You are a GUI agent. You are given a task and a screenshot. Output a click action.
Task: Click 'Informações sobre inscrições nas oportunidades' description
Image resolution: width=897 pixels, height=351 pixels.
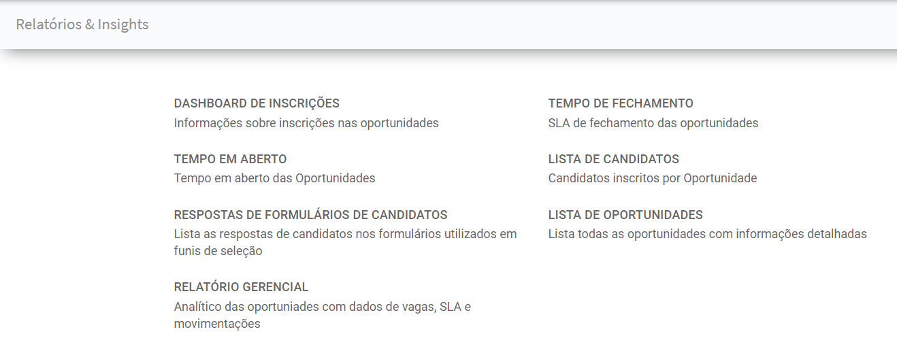coord(306,123)
